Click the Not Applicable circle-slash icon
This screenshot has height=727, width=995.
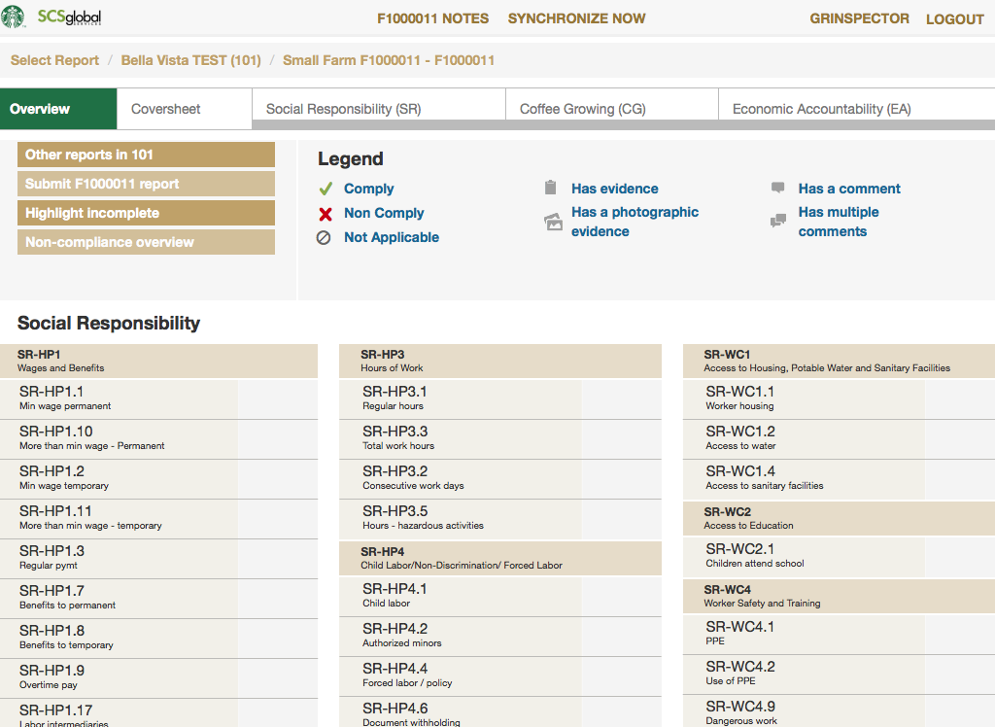[x=325, y=237]
